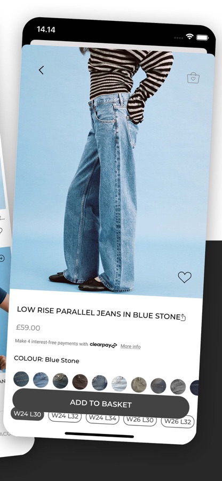This screenshot has height=481, width=222.
Task: Choose size W26 L30
Action: click(140, 420)
